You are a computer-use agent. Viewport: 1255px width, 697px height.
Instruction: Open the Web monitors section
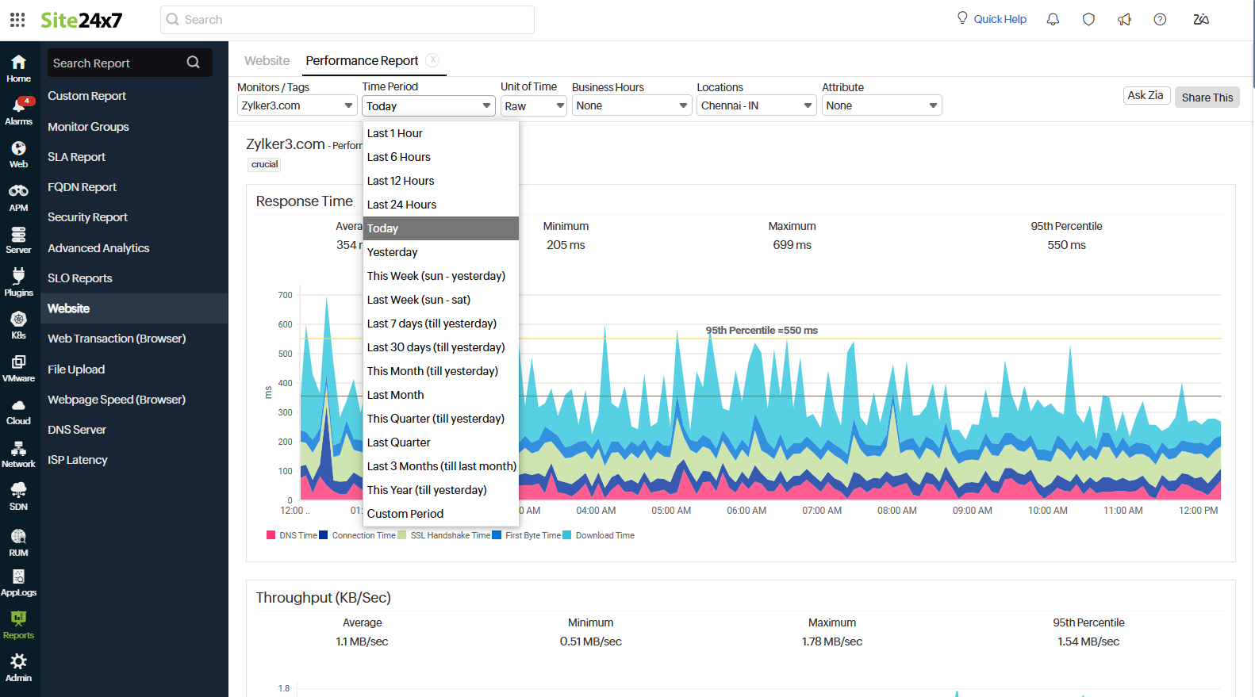point(19,154)
